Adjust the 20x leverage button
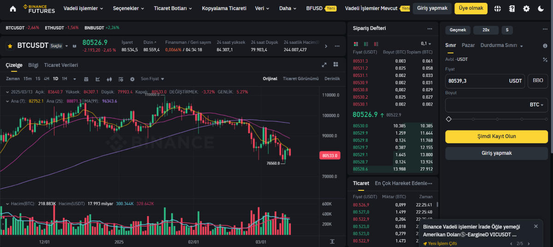This screenshot has width=553, height=247. click(x=486, y=30)
